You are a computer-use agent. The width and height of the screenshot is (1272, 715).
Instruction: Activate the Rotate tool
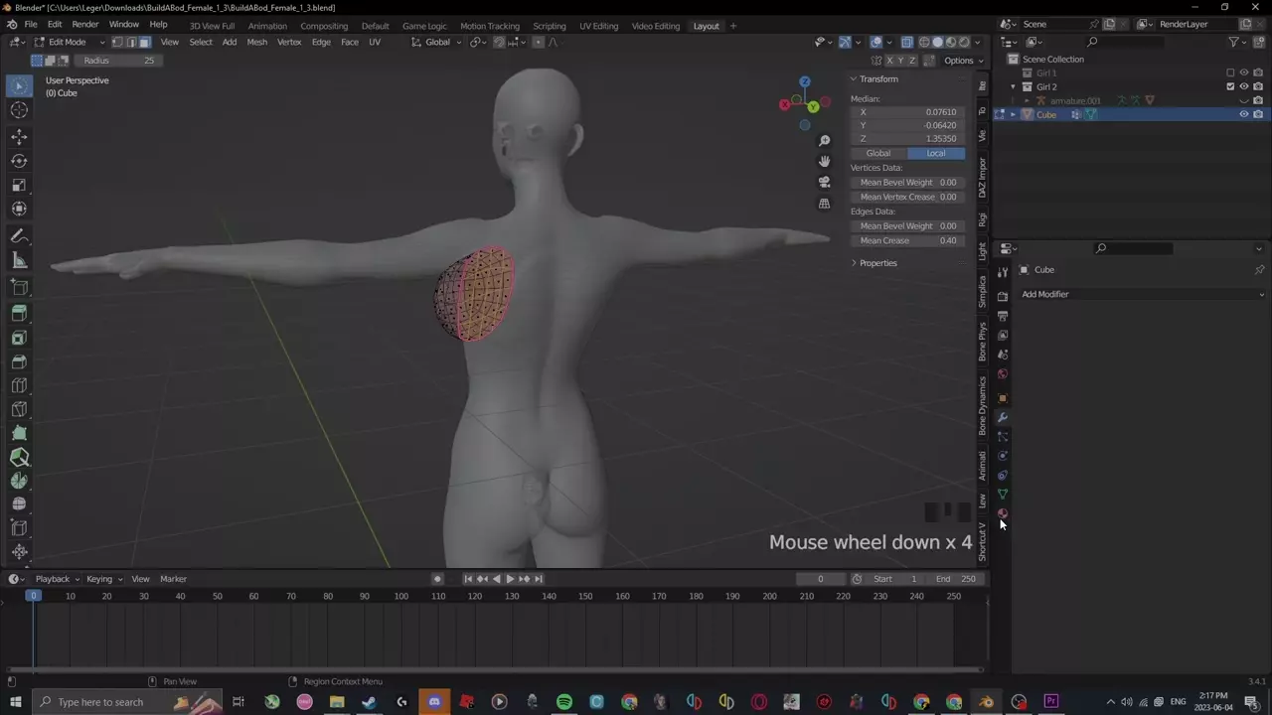[x=19, y=161]
